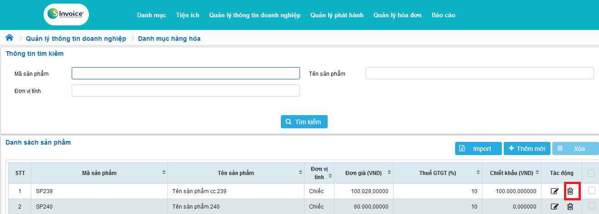This screenshot has height=214, width=599.
Task: Check the checkbox for row SP240
Action: (x=591, y=206)
